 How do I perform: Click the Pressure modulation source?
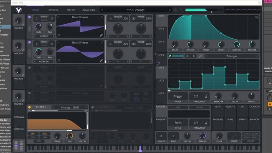point(218,124)
